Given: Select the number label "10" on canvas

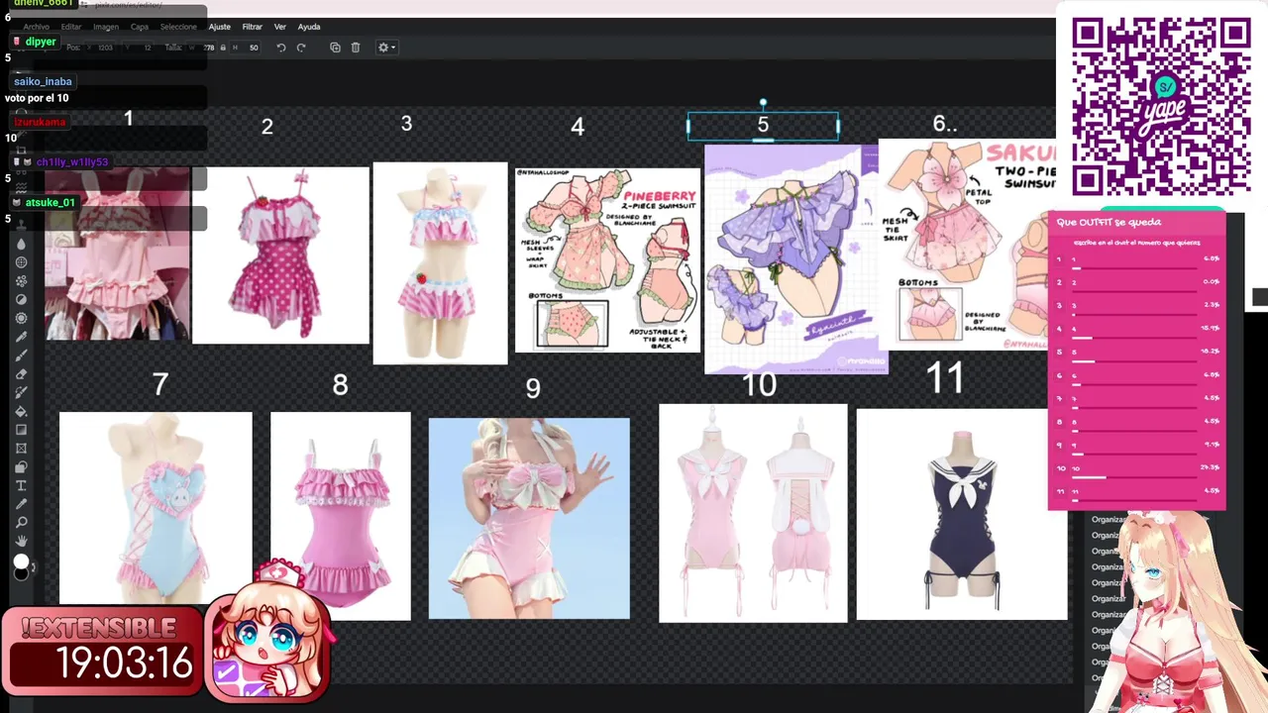Looking at the screenshot, I should [760, 385].
